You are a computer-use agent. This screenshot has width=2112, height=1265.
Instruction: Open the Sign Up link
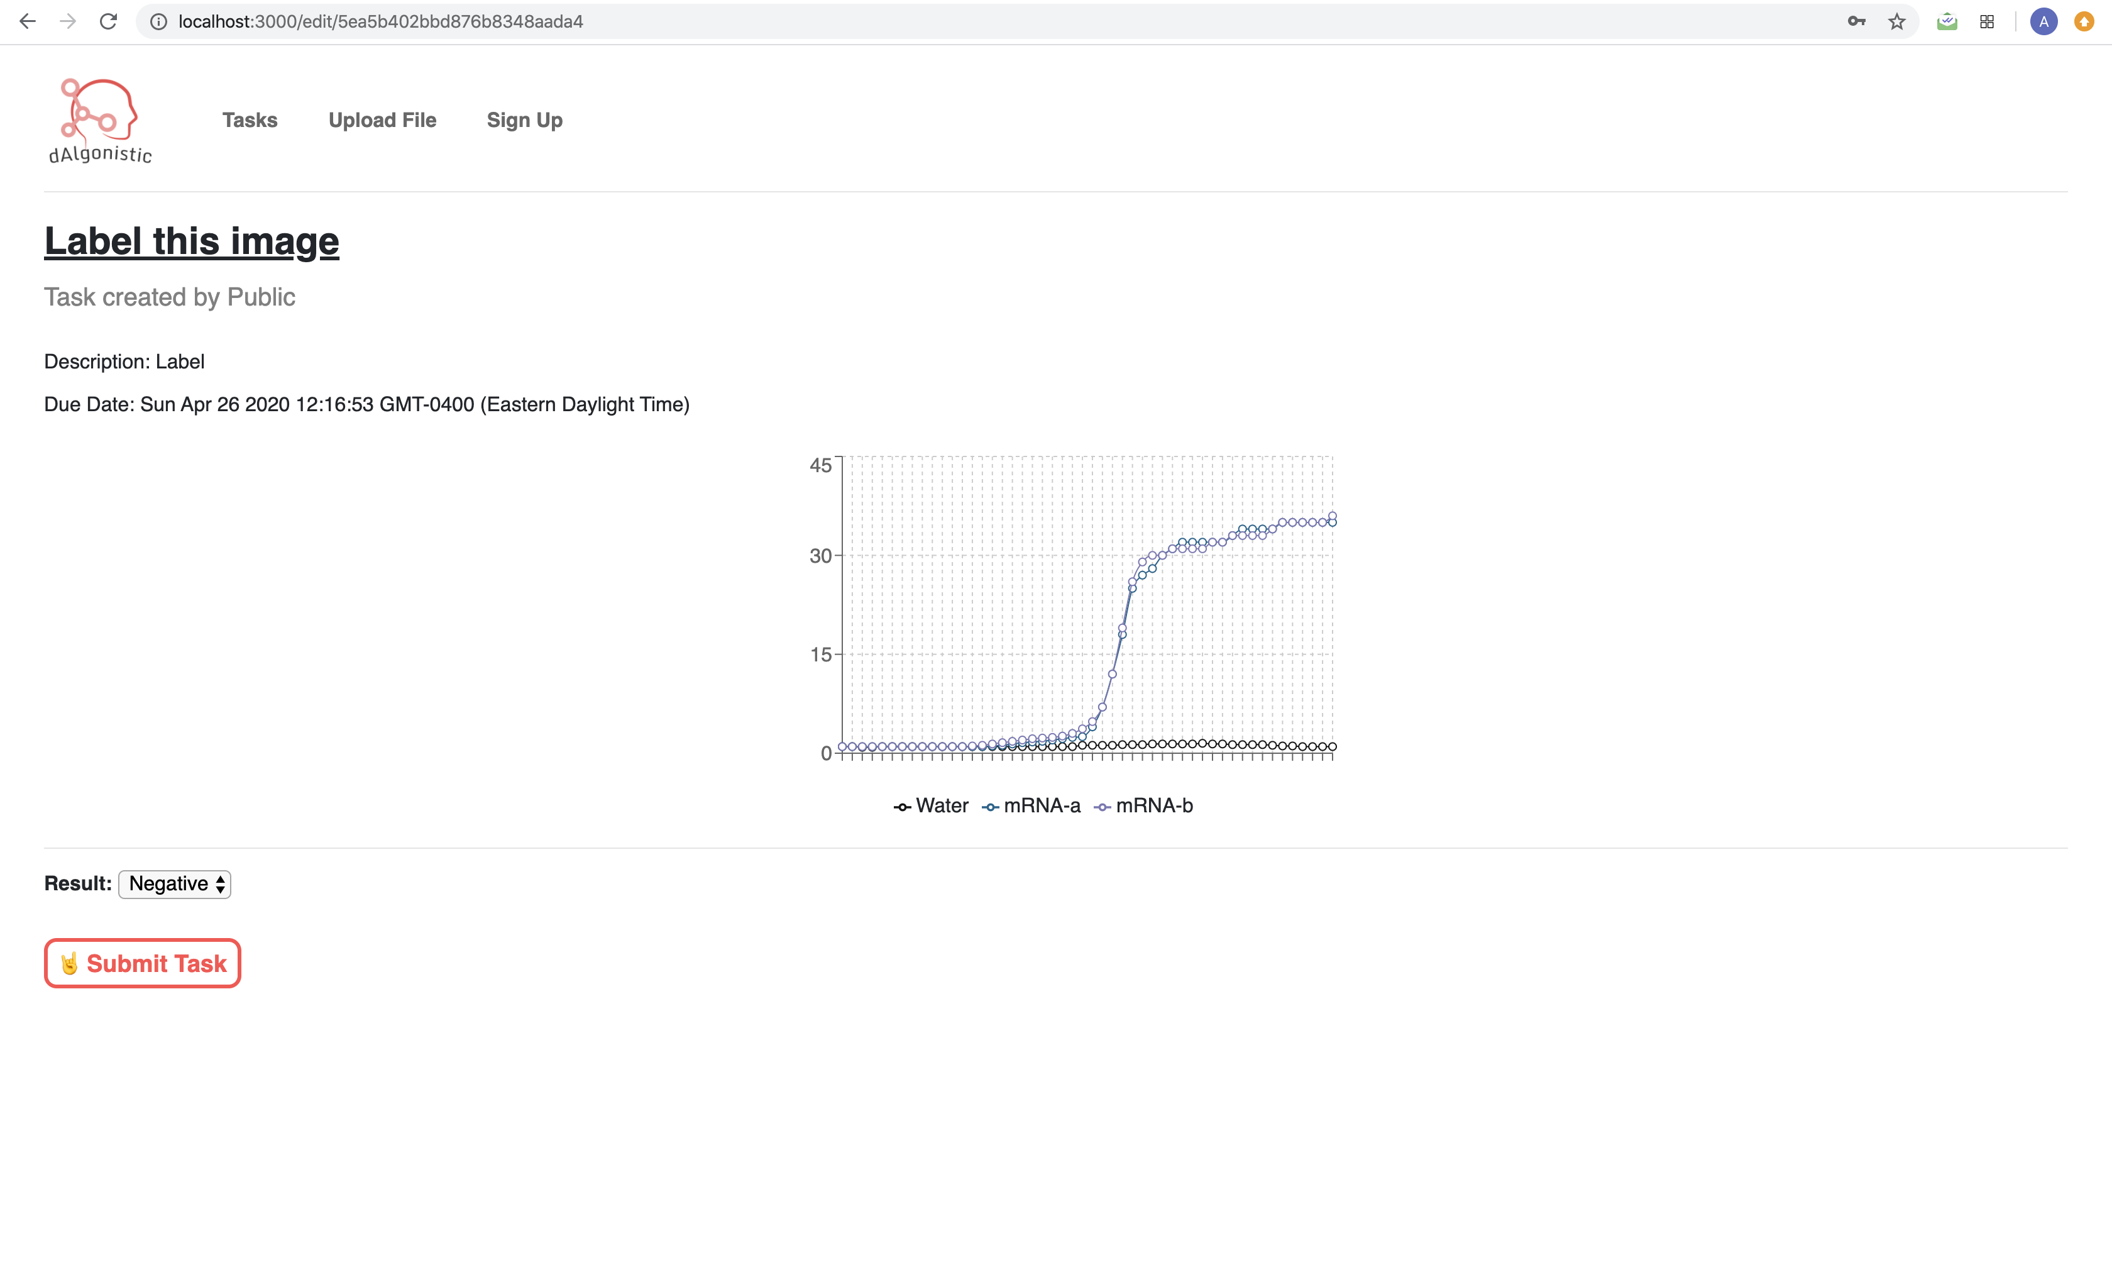pyautogui.click(x=524, y=120)
